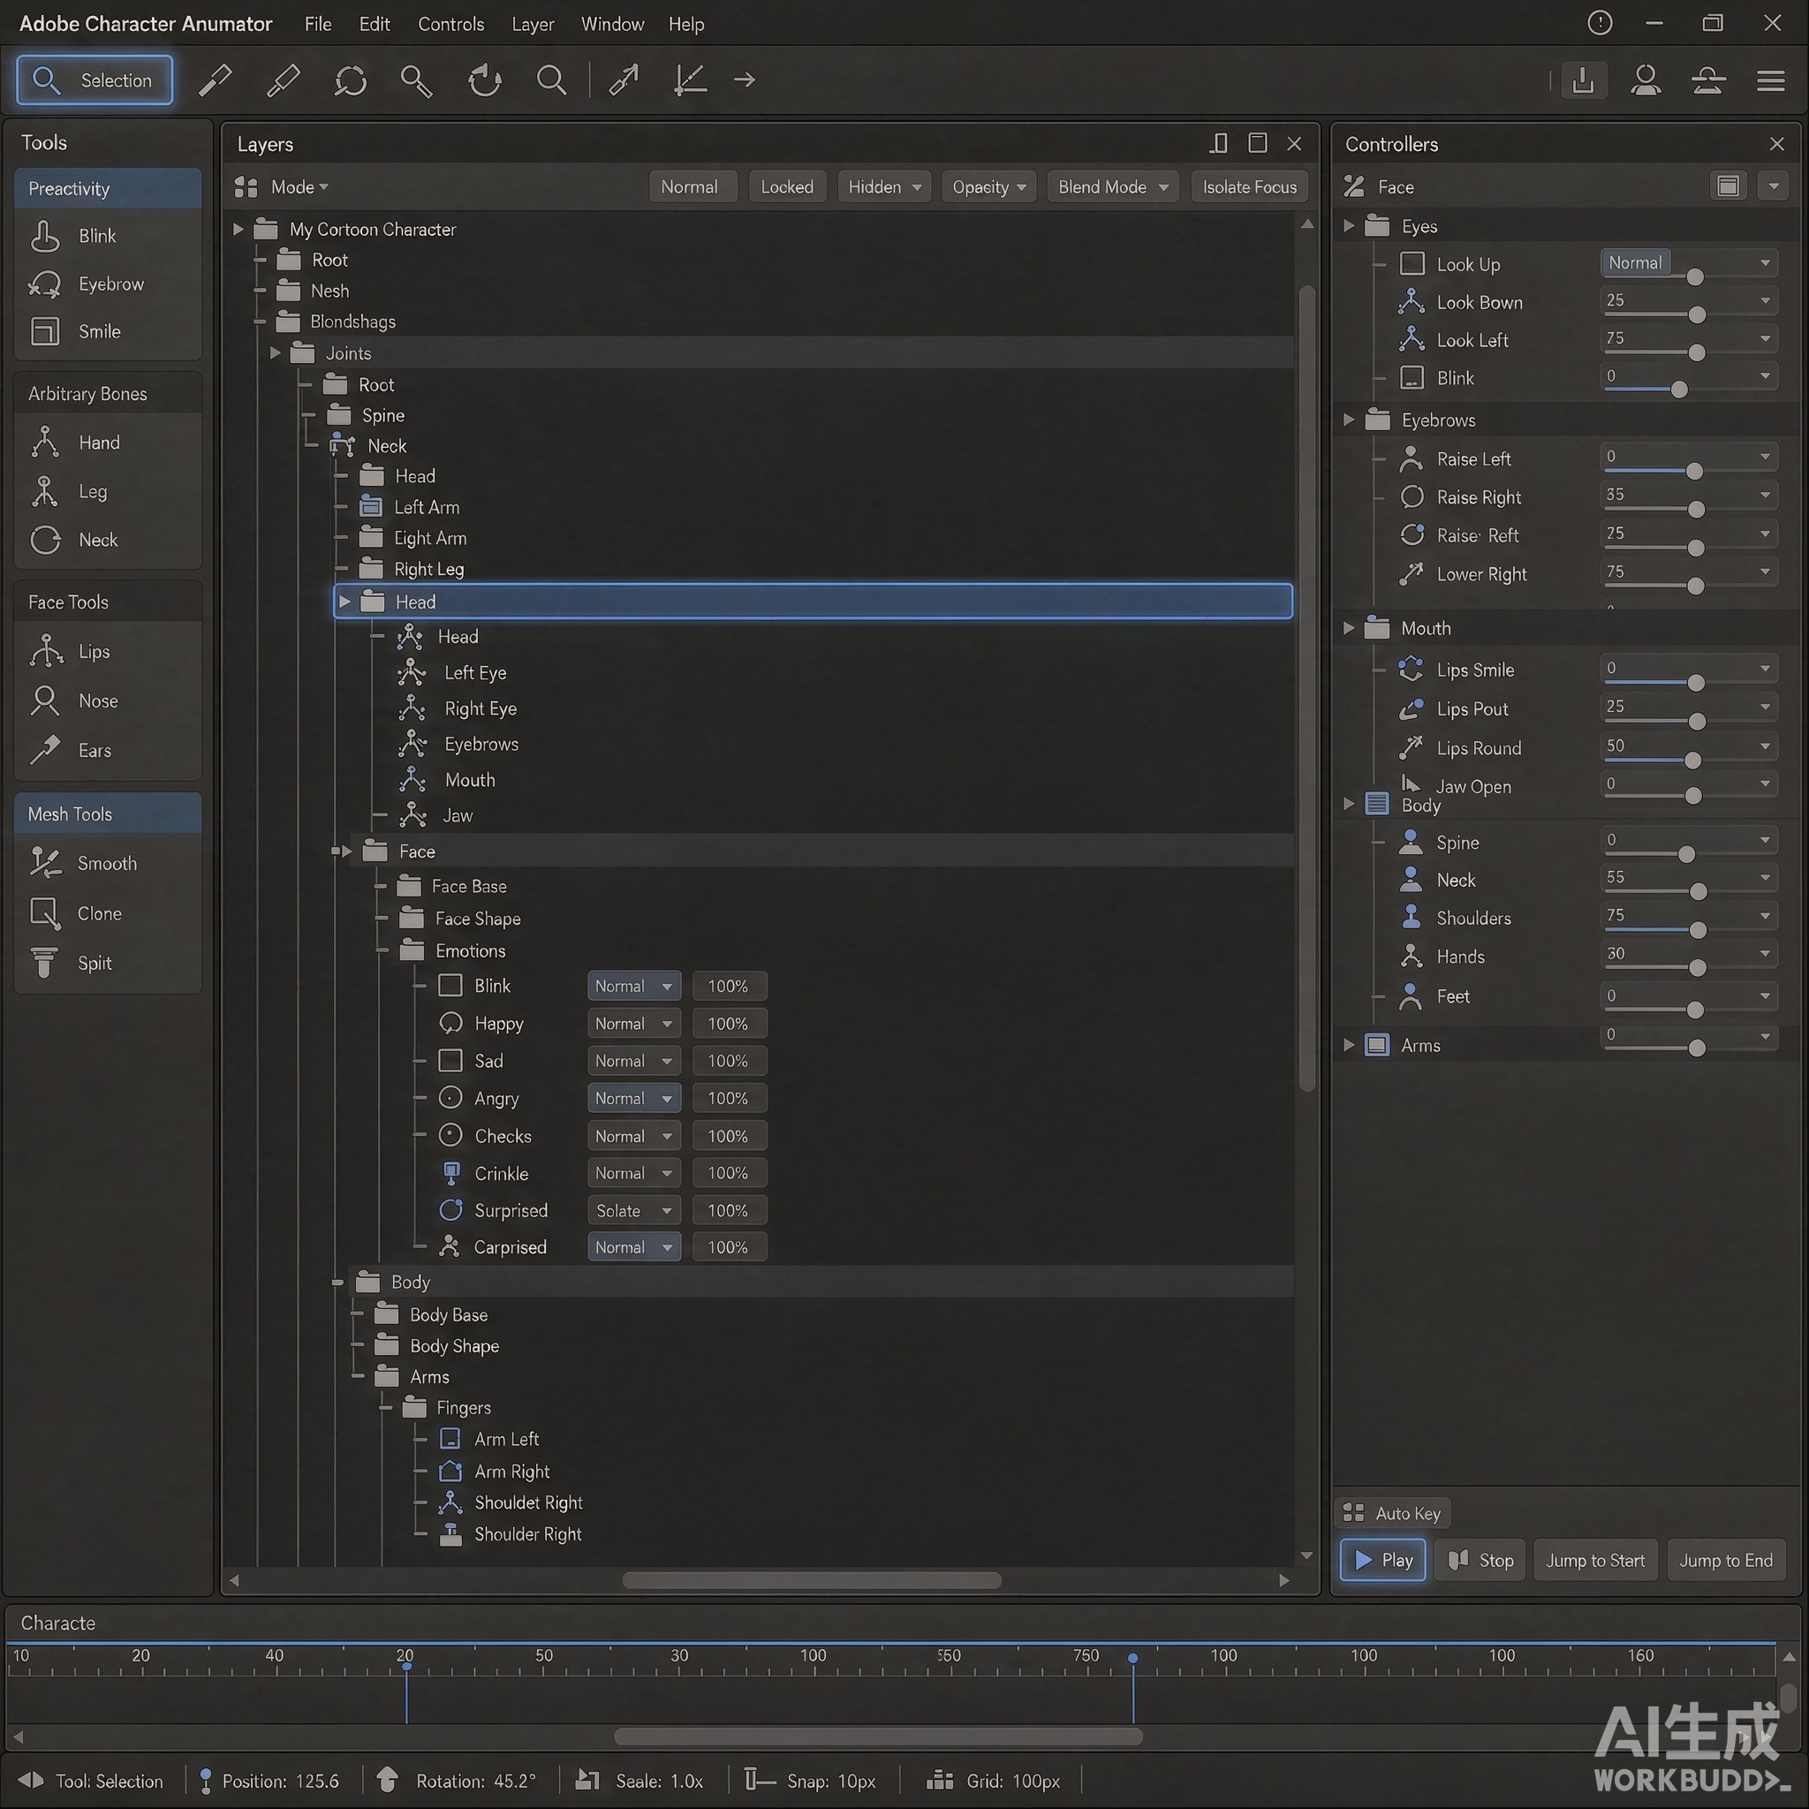
Task: Click the Neck controller slider handle
Action: pos(1697,891)
